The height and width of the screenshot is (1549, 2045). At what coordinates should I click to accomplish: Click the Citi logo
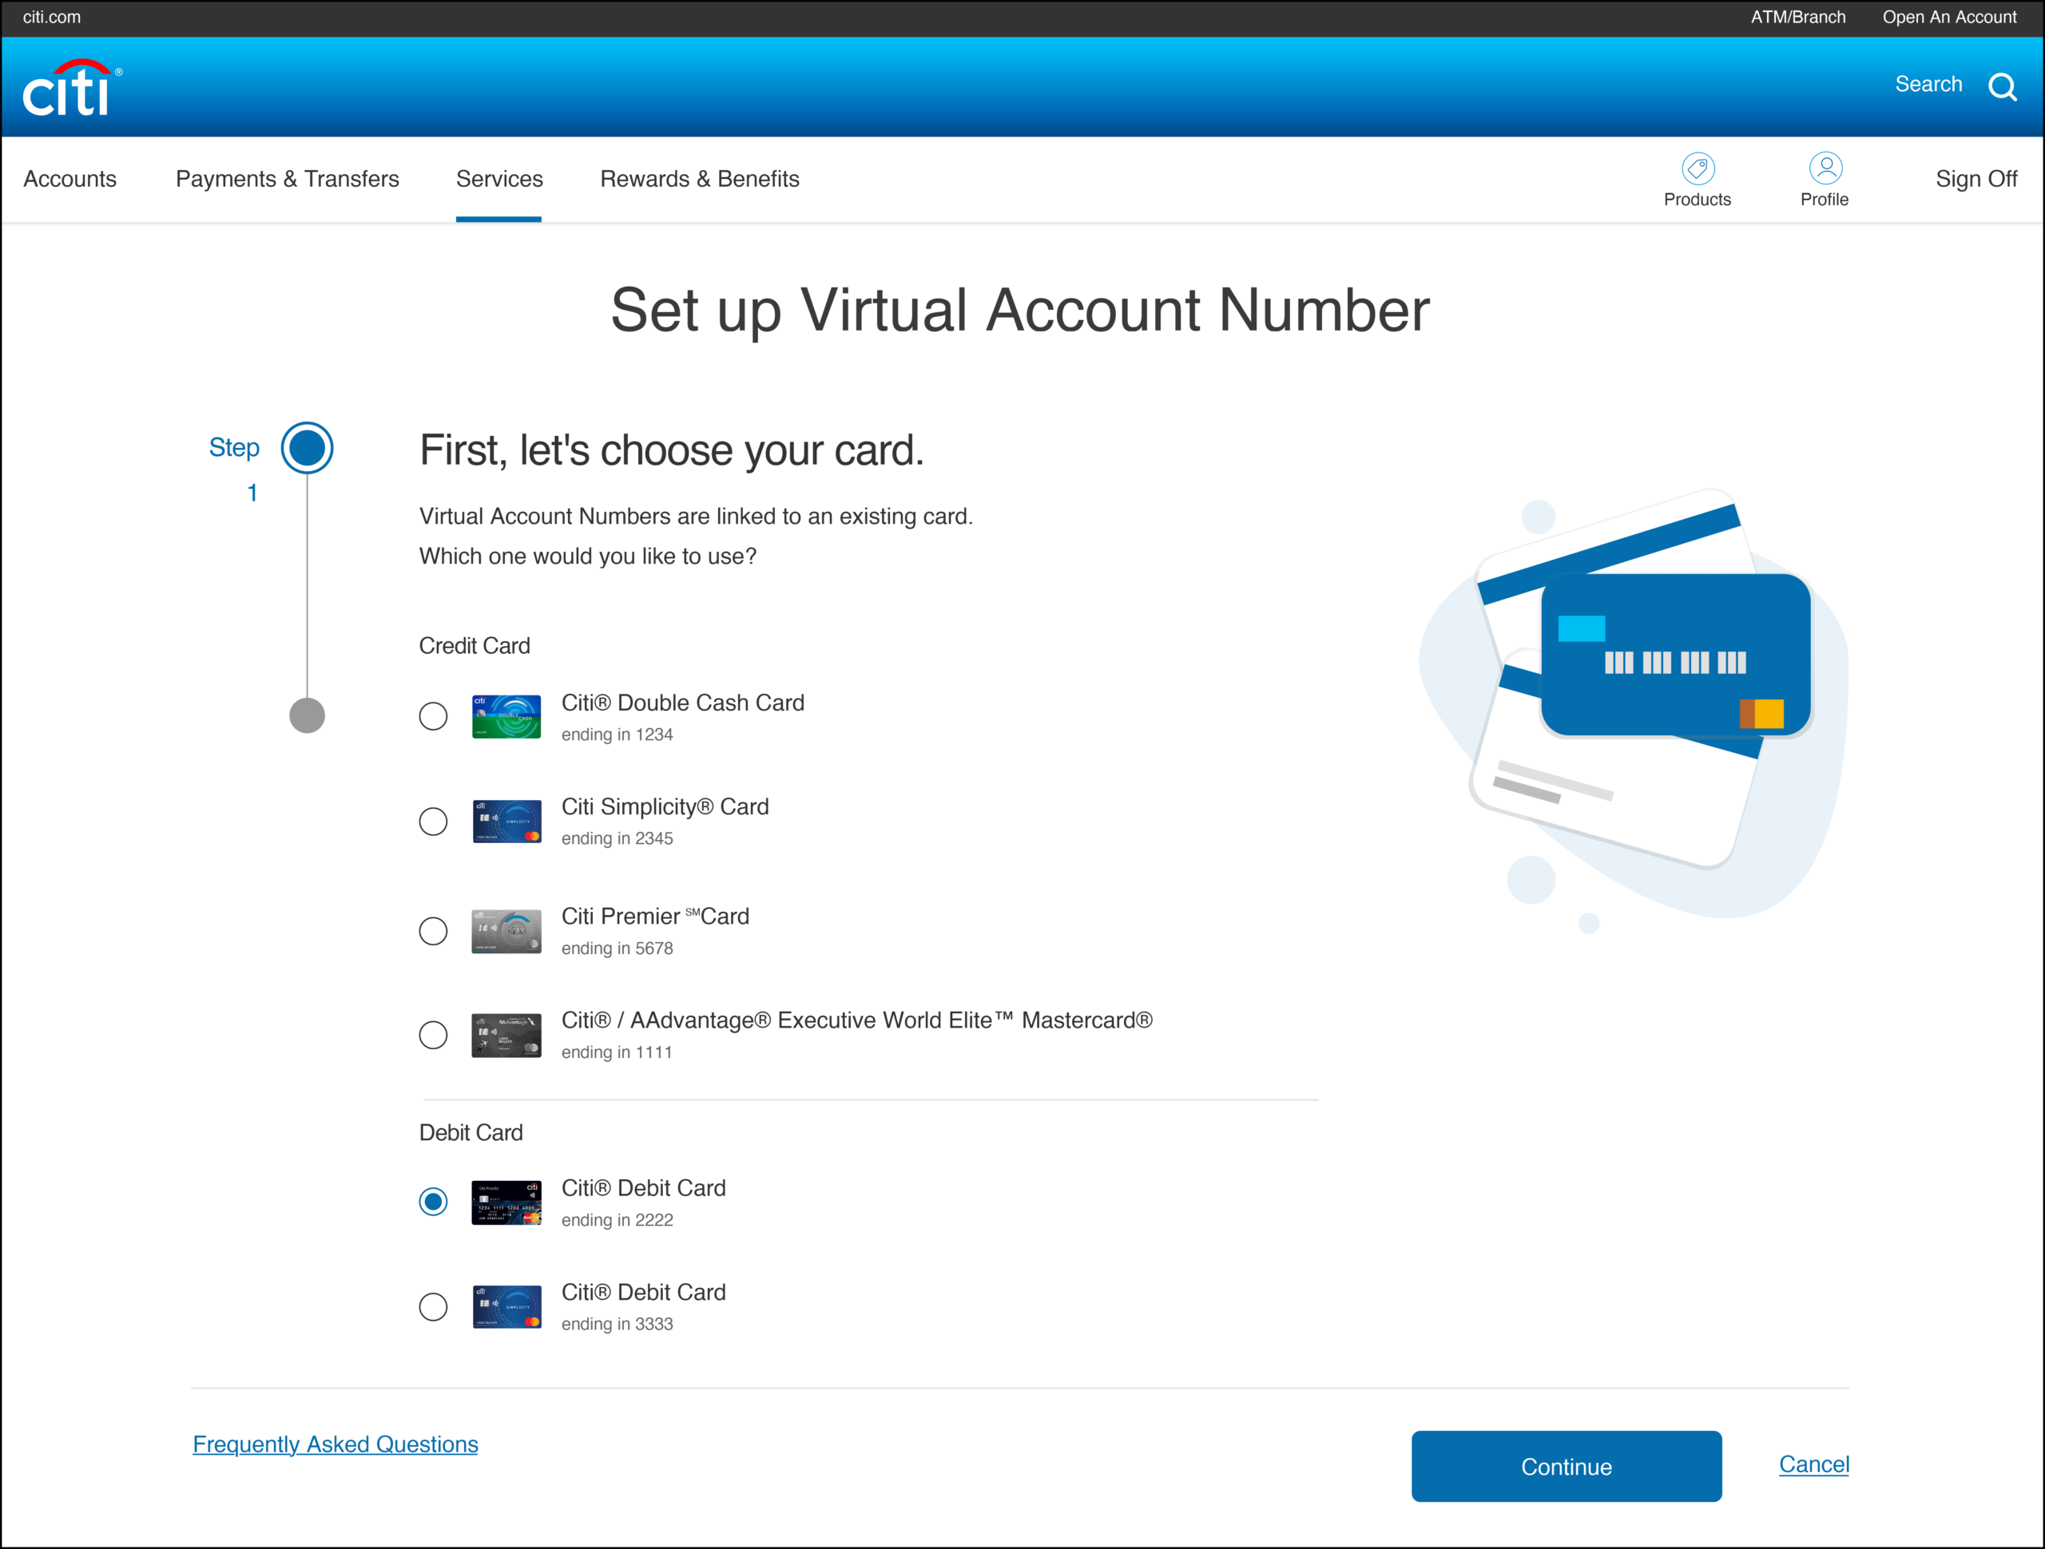(x=70, y=89)
